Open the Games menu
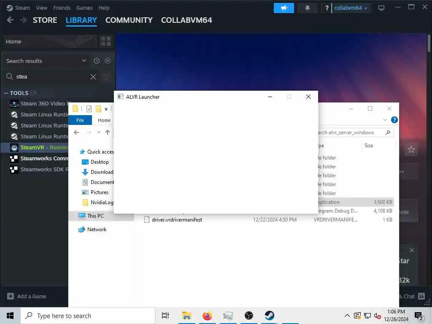The height and width of the screenshot is (324, 432). click(84, 8)
